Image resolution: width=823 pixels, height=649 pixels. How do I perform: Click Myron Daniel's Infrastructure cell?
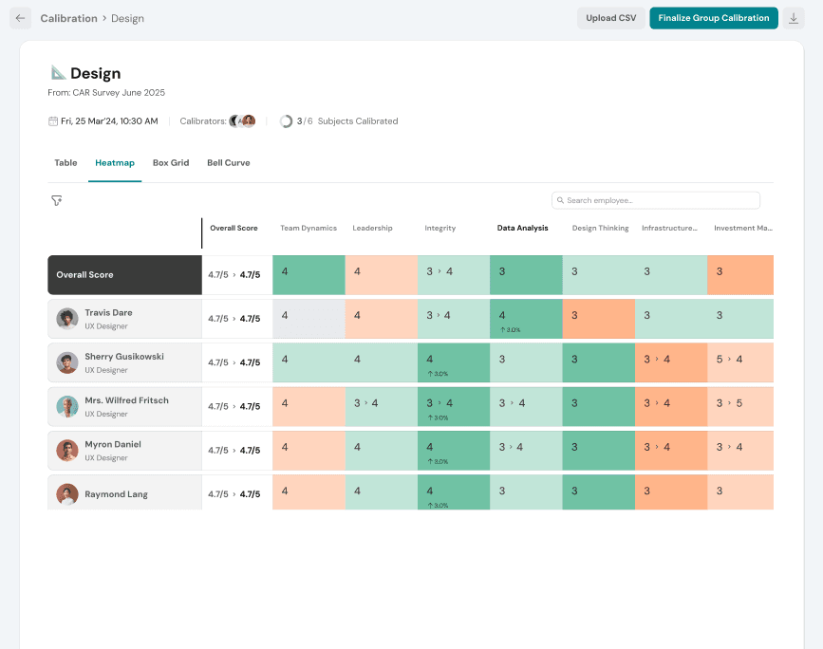pyautogui.click(x=671, y=450)
